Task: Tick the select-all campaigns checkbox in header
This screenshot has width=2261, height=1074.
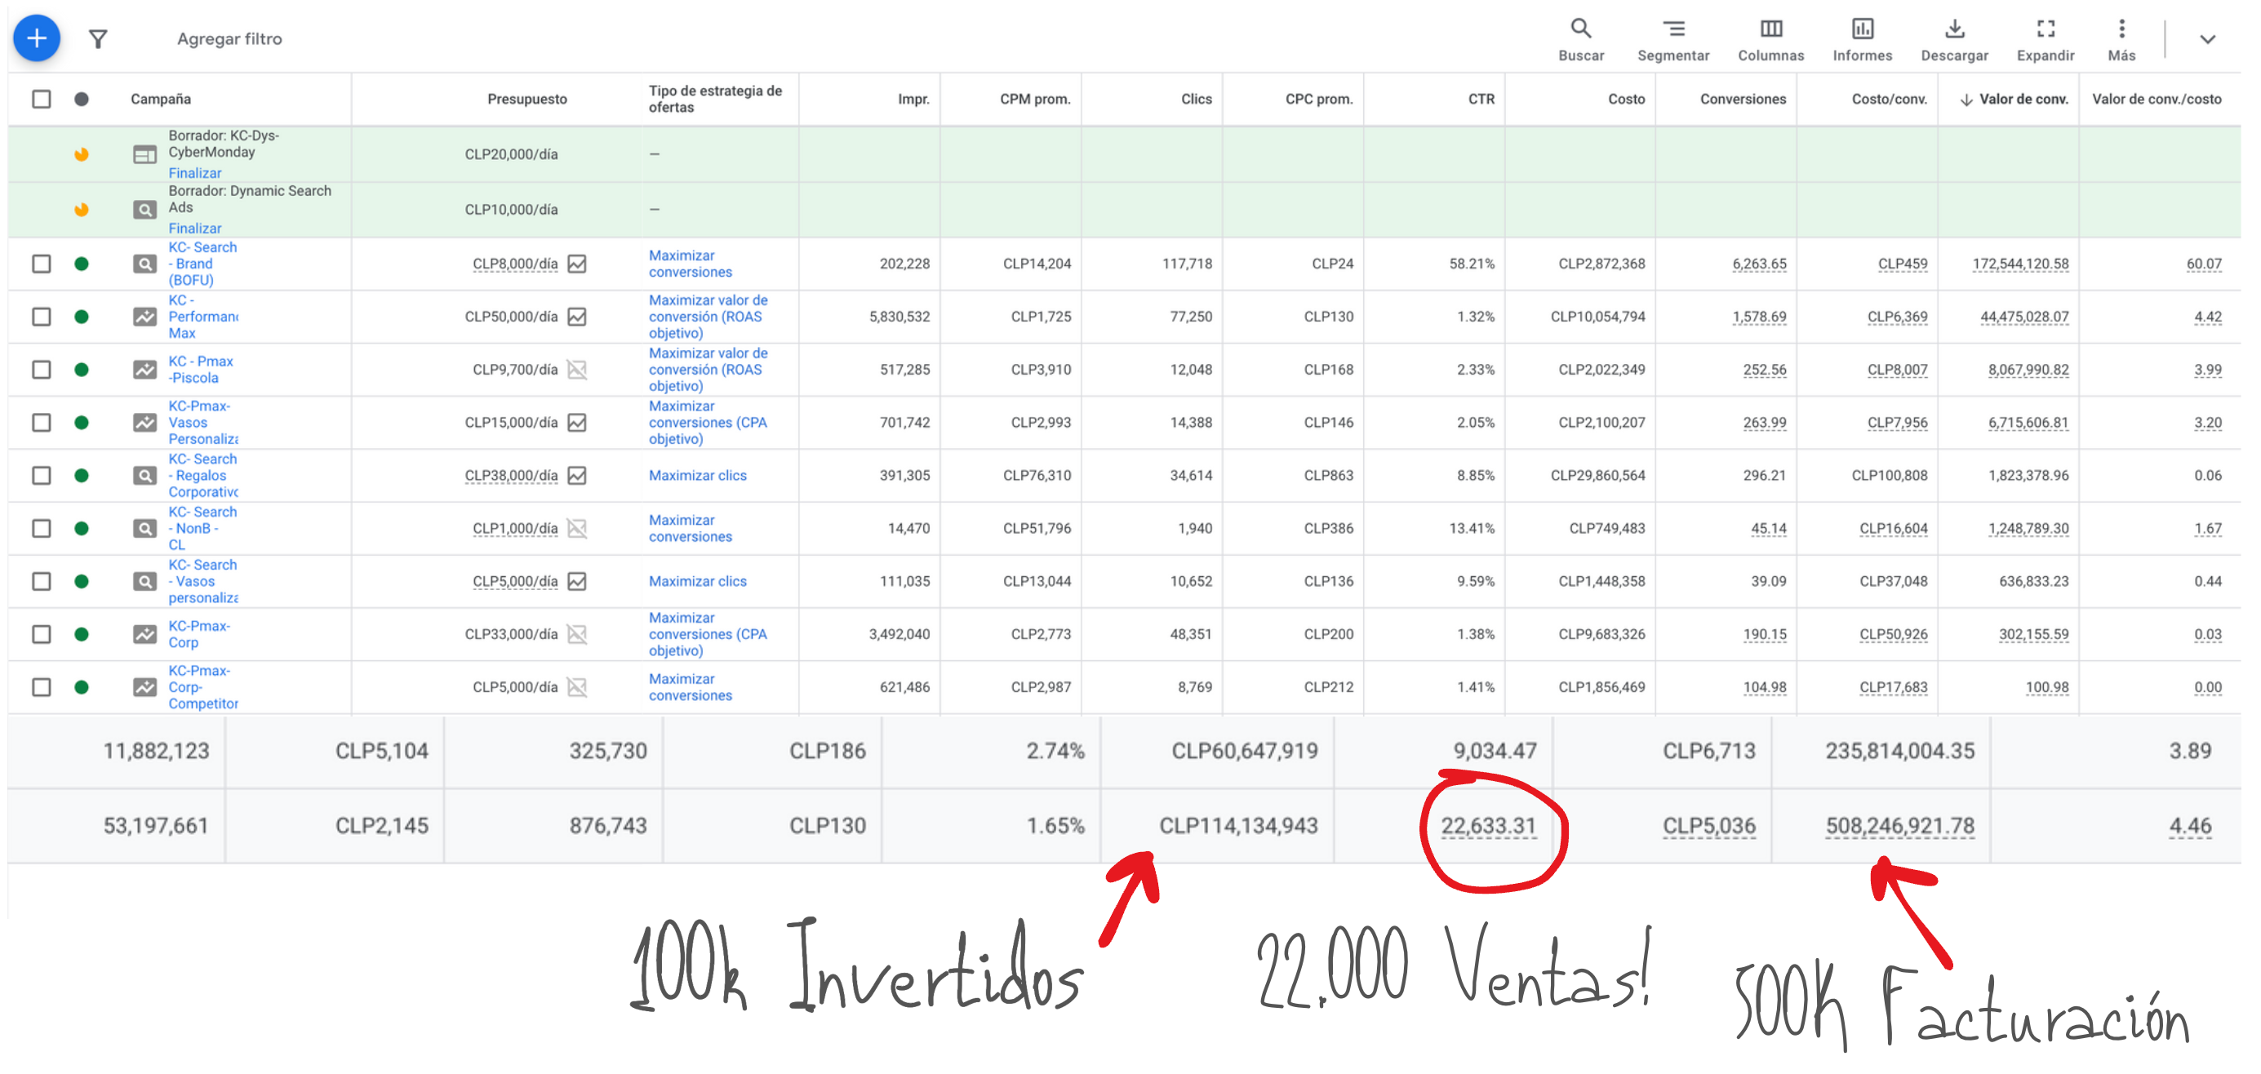Action: (42, 99)
